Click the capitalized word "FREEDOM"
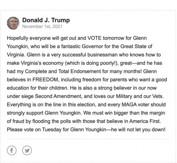This screenshot has height=163, width=177. [45, 79]
